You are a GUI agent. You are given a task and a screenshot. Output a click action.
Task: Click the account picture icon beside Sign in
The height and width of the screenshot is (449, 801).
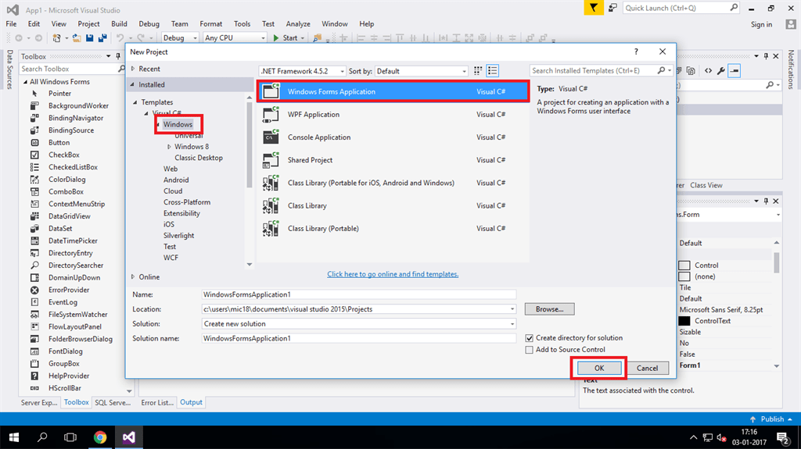791,24
